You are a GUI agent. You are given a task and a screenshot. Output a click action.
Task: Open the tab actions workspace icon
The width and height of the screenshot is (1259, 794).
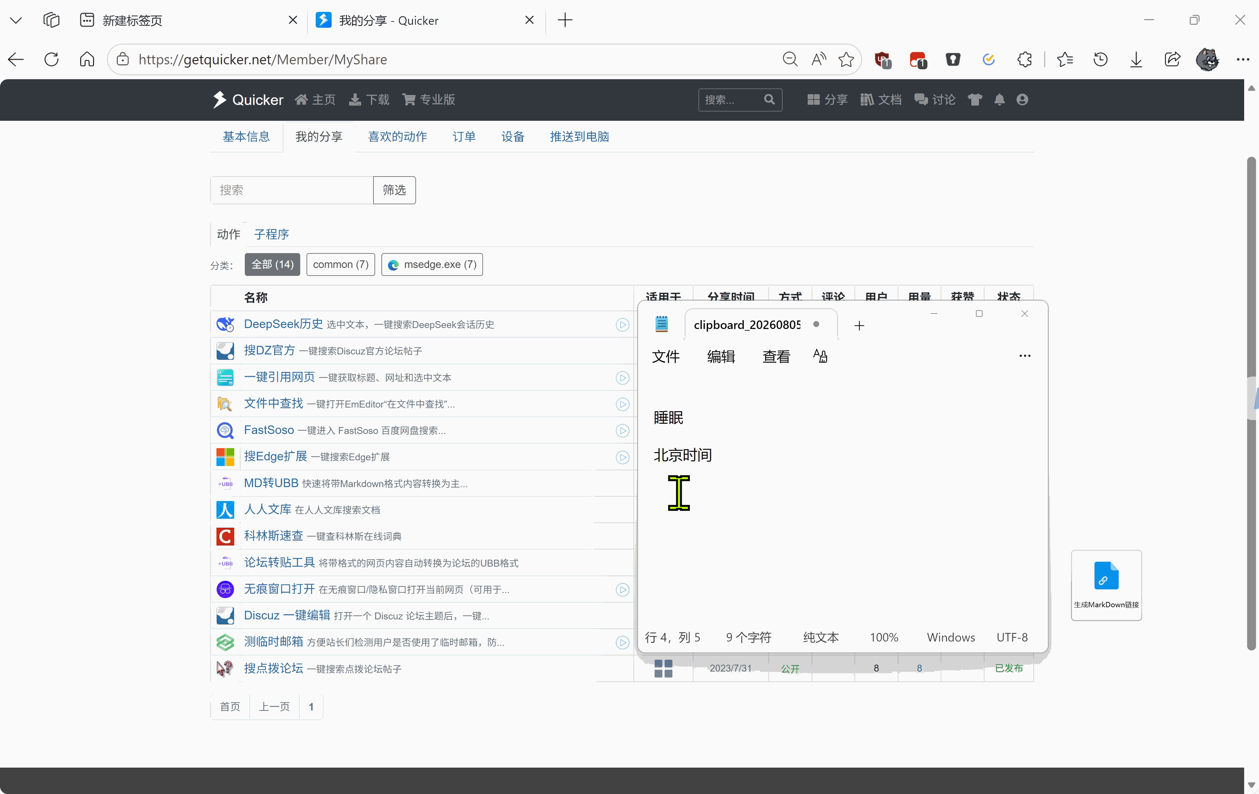[x=51, y=20]
